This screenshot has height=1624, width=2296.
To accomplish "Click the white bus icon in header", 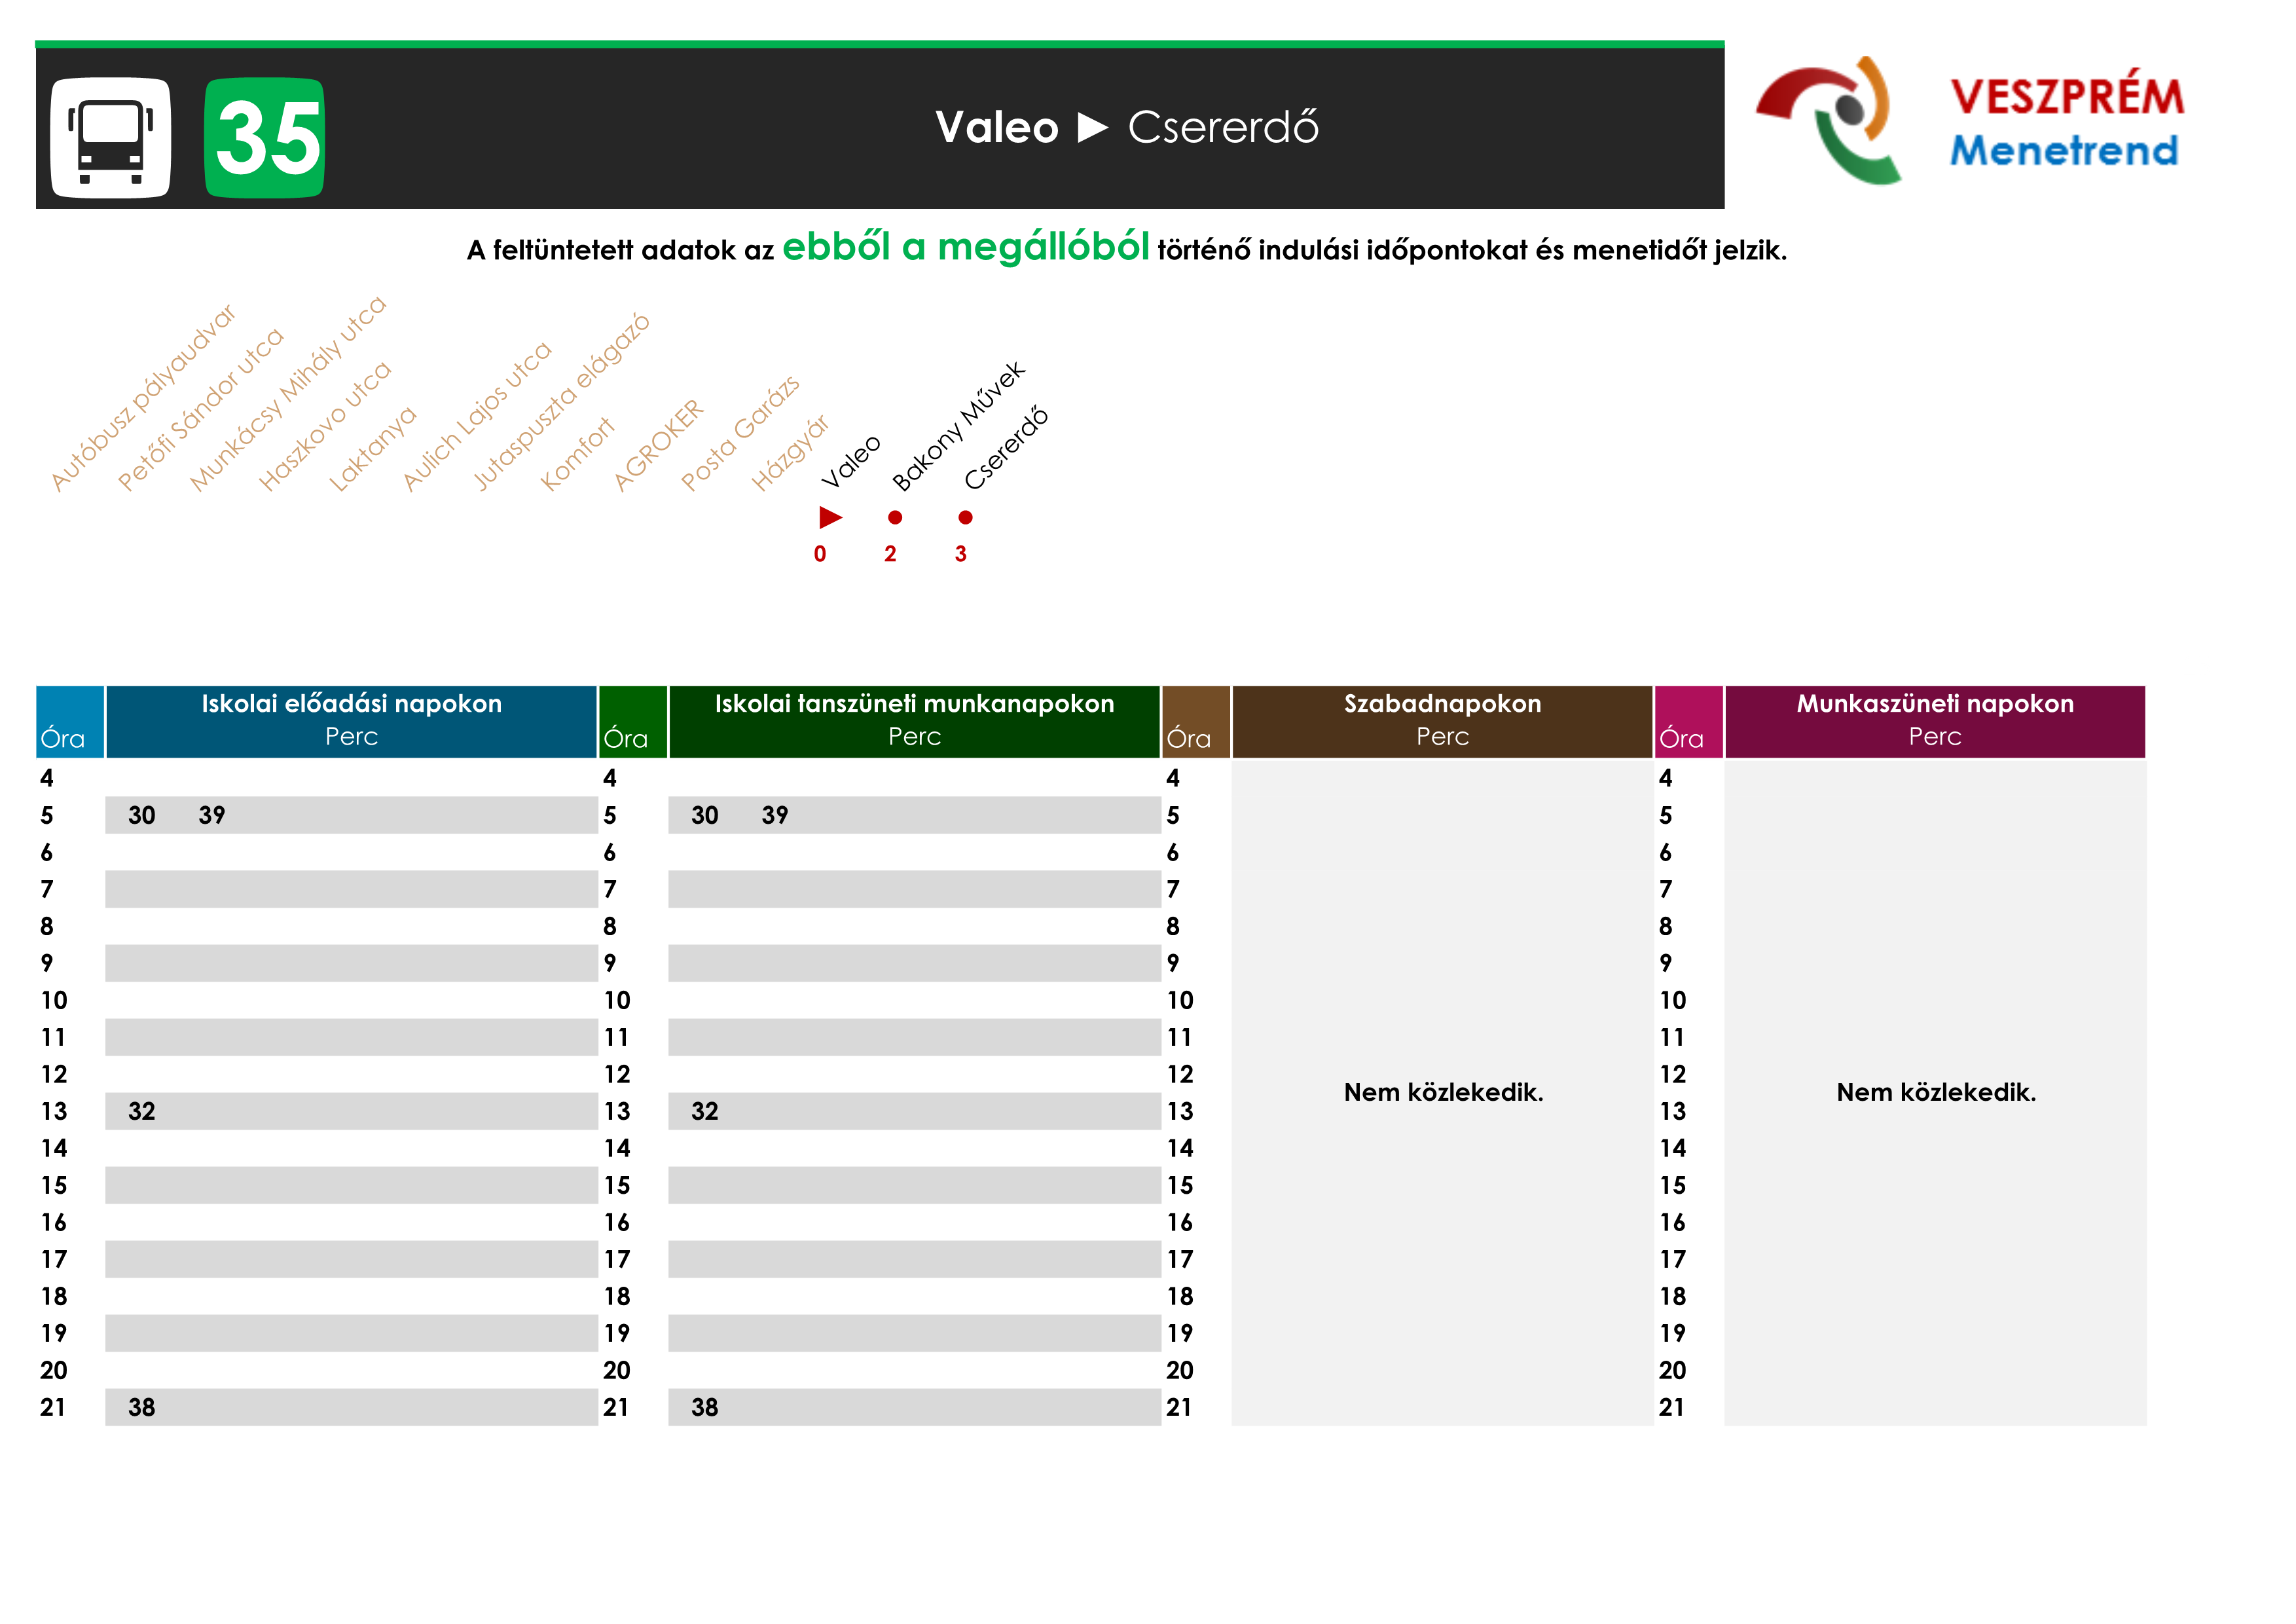I will tap(110, 138).
